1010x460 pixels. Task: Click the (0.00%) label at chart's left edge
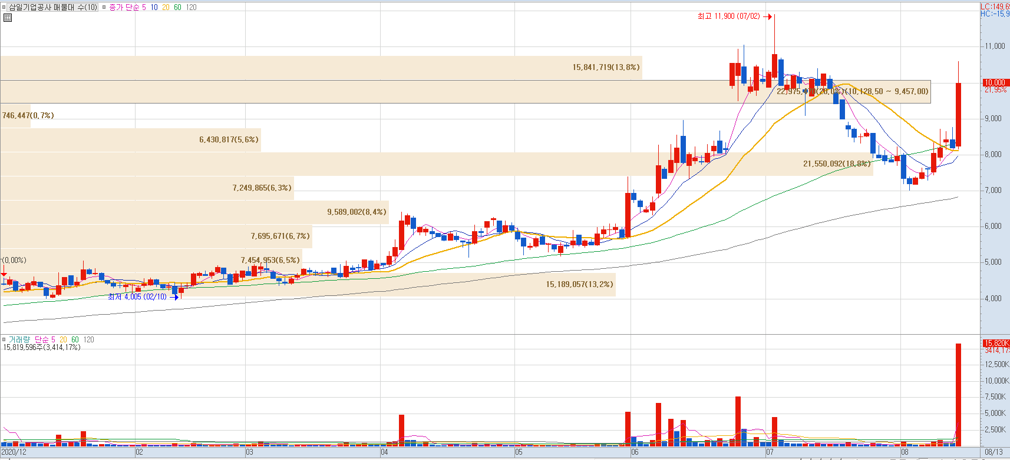(x=14, y=261)
